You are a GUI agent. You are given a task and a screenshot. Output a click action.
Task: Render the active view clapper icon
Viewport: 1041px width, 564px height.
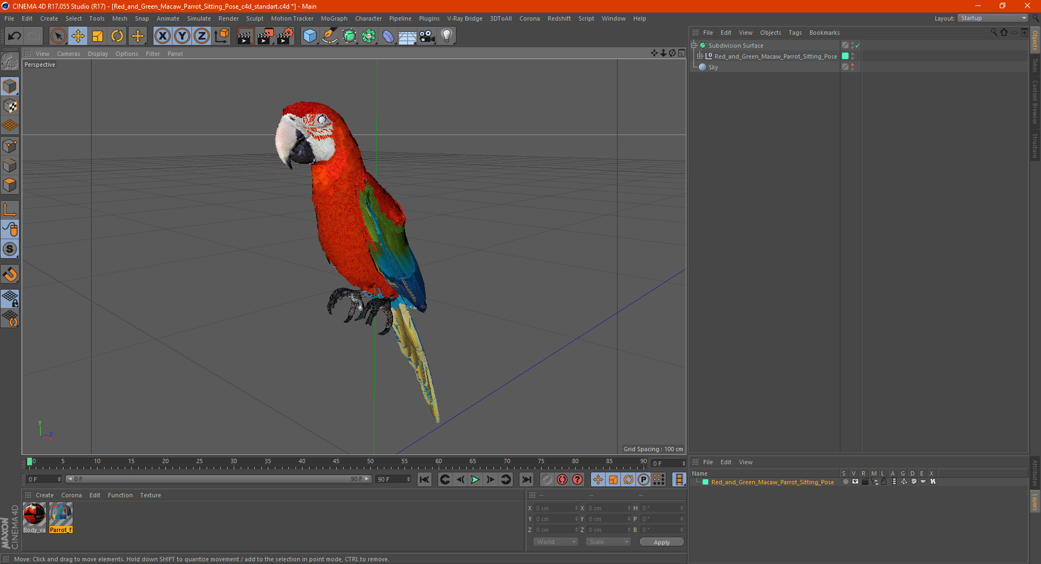click(245, 36)
